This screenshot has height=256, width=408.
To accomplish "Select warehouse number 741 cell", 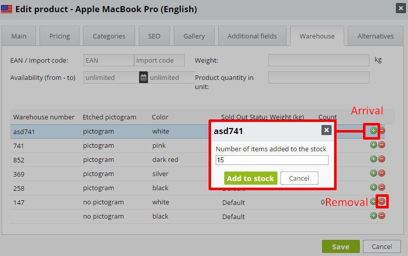I will (18, 146).
